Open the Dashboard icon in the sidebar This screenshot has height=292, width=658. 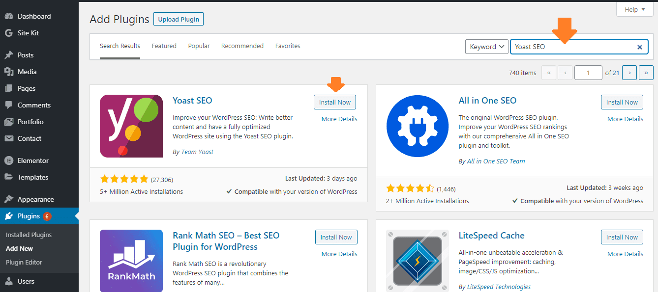pos(8,16)
